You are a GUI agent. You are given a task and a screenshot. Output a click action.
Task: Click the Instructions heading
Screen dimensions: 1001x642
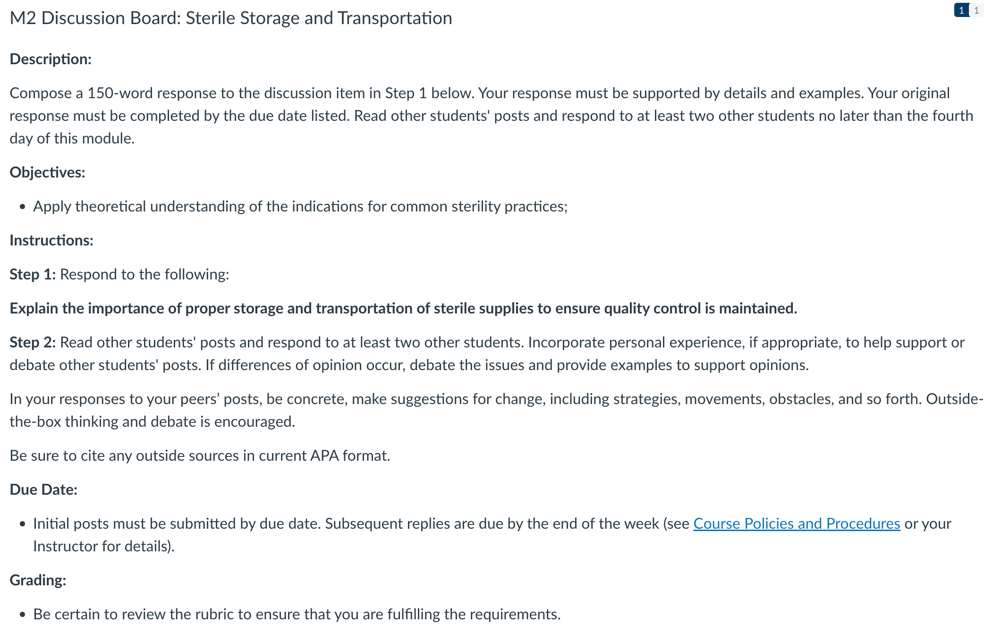point(51,240)
